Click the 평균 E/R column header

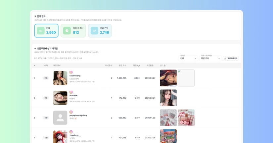[137, 66]
